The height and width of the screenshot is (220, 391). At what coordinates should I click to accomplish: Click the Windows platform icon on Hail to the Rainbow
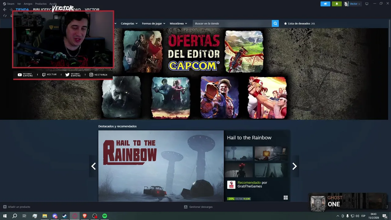286,198
